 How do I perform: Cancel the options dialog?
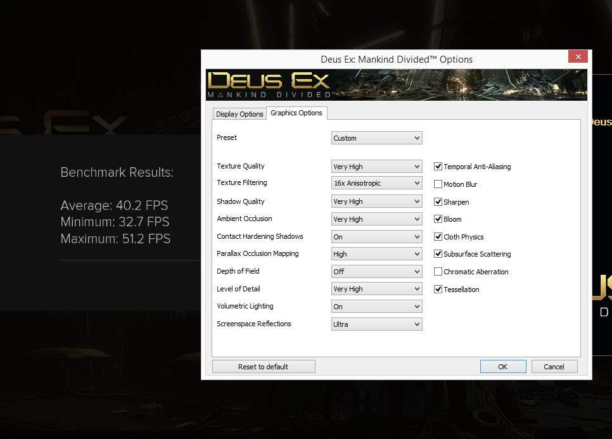click(x=554, y=366)
